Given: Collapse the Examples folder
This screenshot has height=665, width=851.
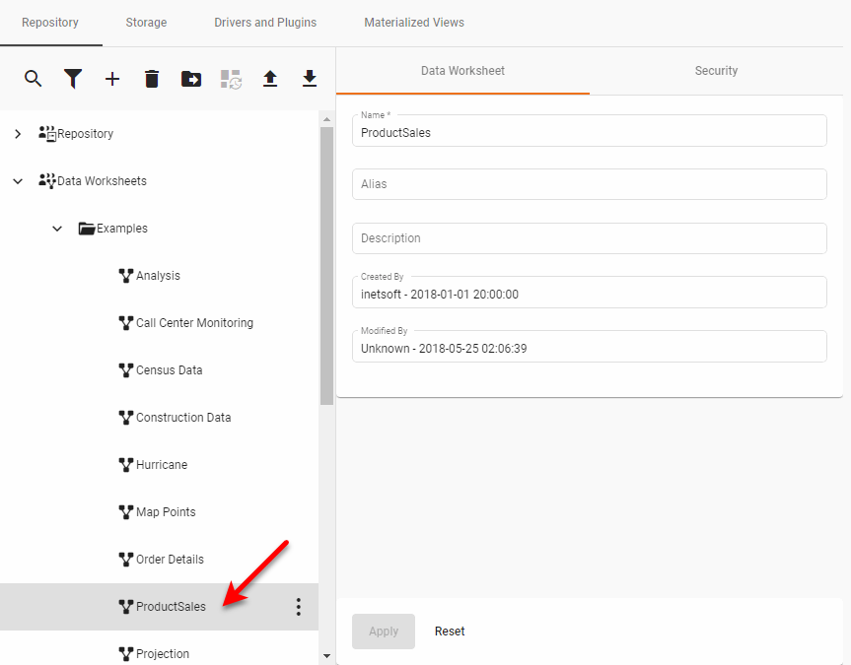Looking at the screenshot, I should tap(57, 228).
